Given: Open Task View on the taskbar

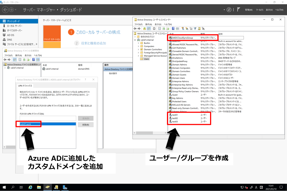Looking at the screenshot, I should point(21,187).
